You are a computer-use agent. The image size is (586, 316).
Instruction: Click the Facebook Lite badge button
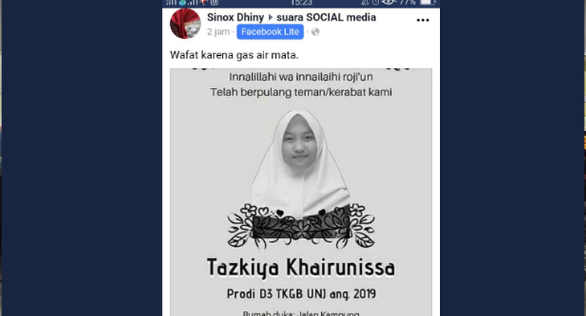click(270, 32)
